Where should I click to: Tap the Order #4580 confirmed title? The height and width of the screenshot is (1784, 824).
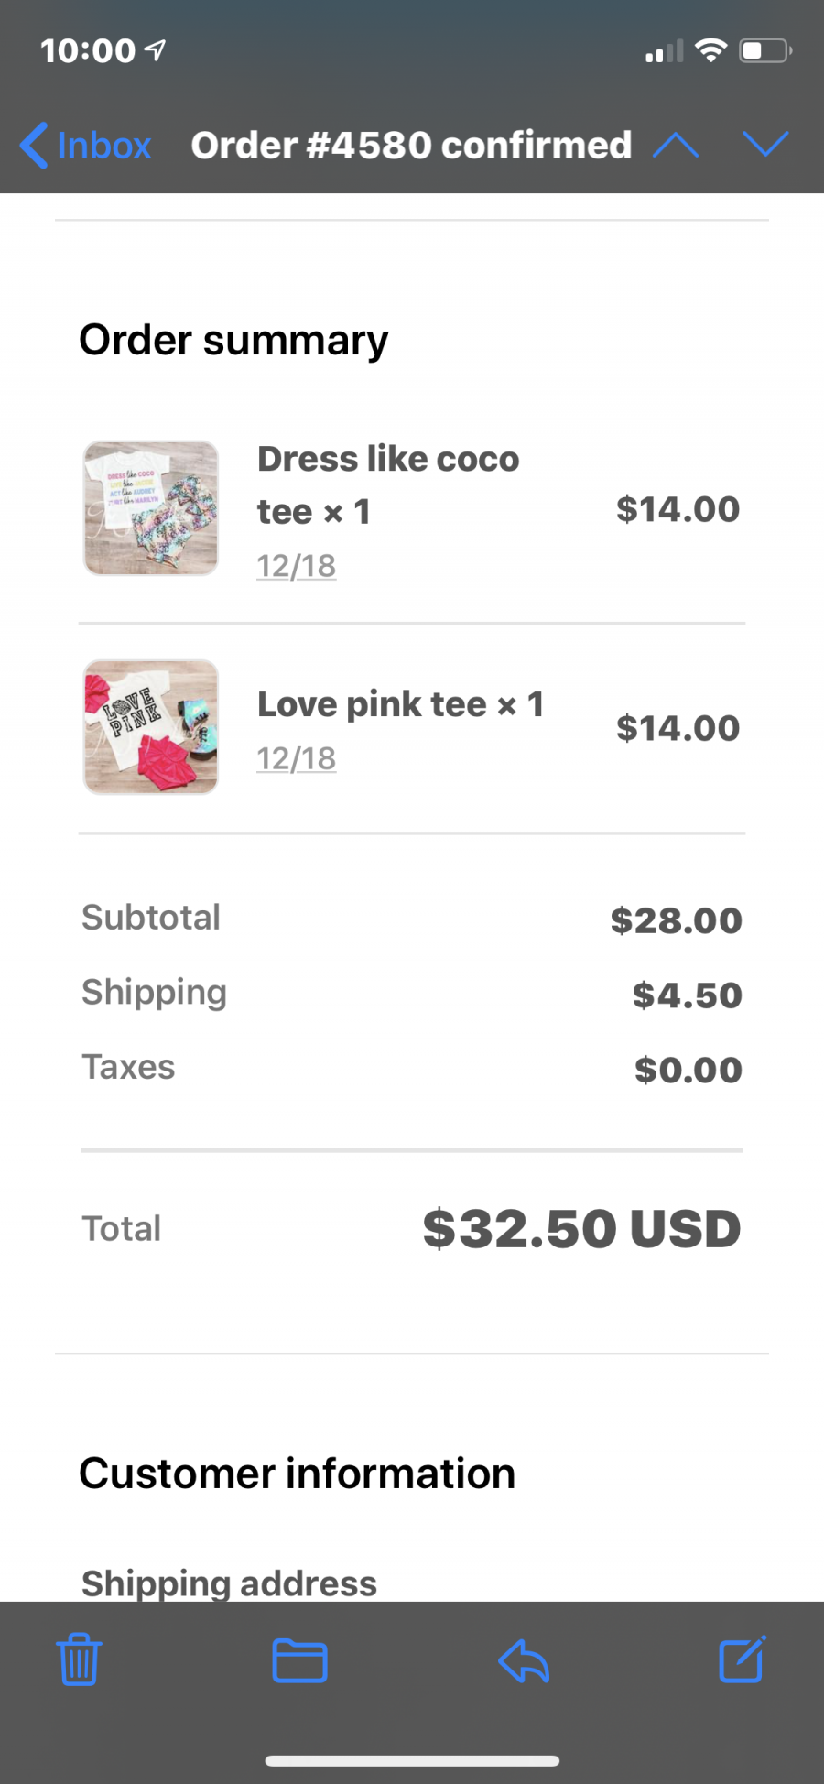pyautogui.click(x=411, y=145)
